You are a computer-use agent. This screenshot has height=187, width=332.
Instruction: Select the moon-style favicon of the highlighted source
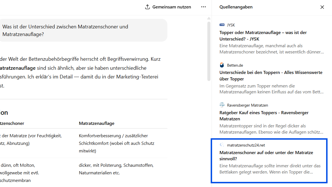point(222,145)
